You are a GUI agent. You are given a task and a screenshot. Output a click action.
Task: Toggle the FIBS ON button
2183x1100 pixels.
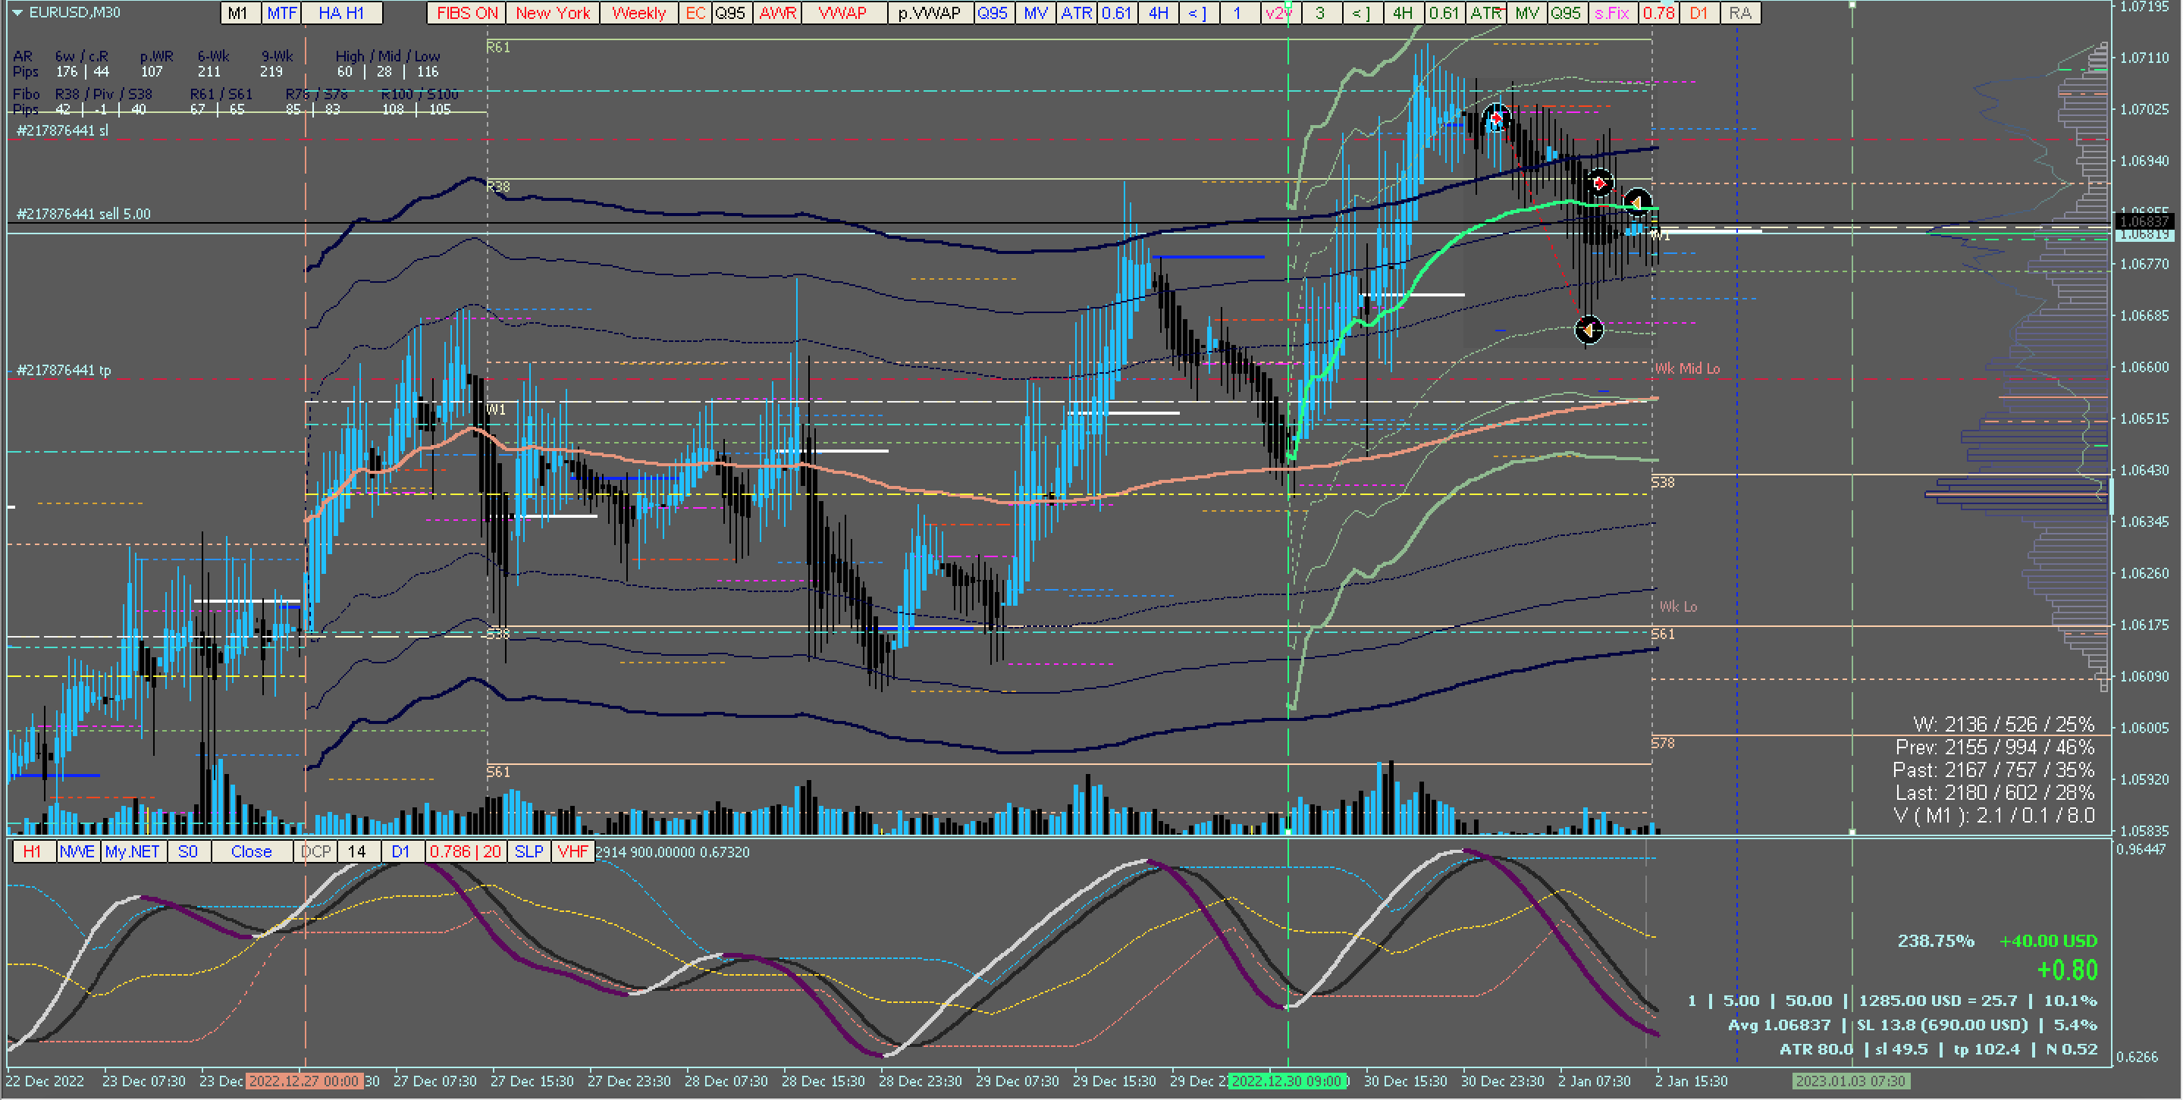[x=467, y=13]
